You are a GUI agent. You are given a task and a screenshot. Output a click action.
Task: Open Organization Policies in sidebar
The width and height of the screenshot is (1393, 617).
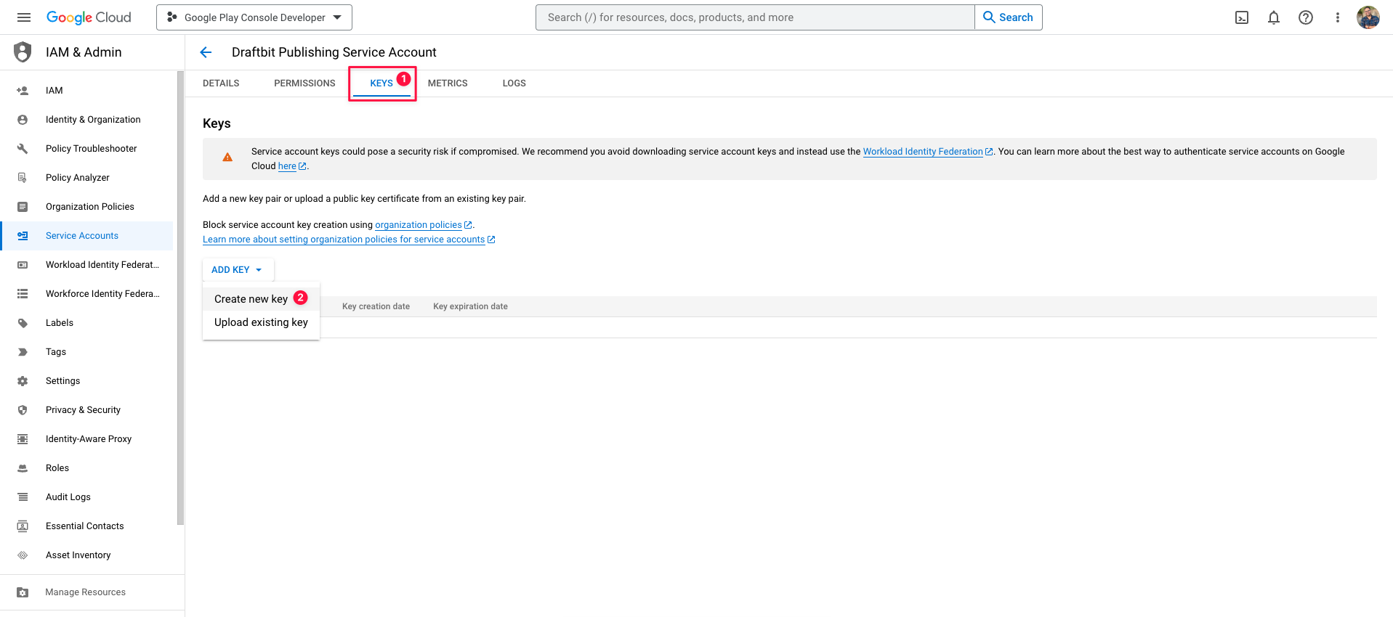pyautogui.click(x=86, y=207)
